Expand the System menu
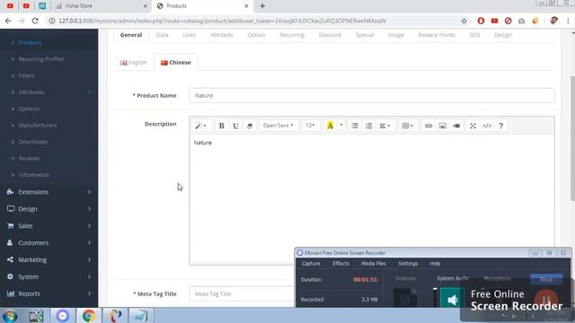This screenshot has width=575, height=323. 49,277
